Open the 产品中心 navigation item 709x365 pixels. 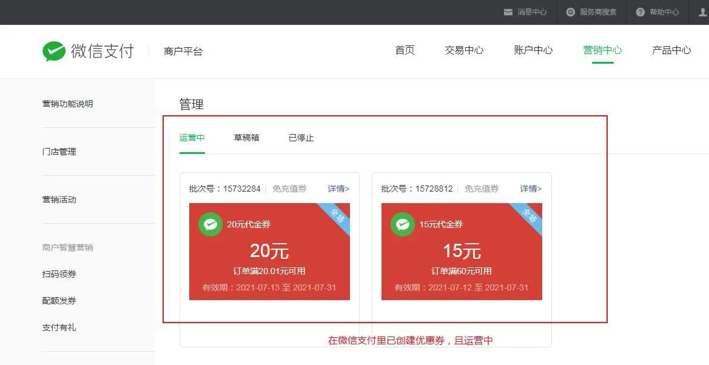671,50
